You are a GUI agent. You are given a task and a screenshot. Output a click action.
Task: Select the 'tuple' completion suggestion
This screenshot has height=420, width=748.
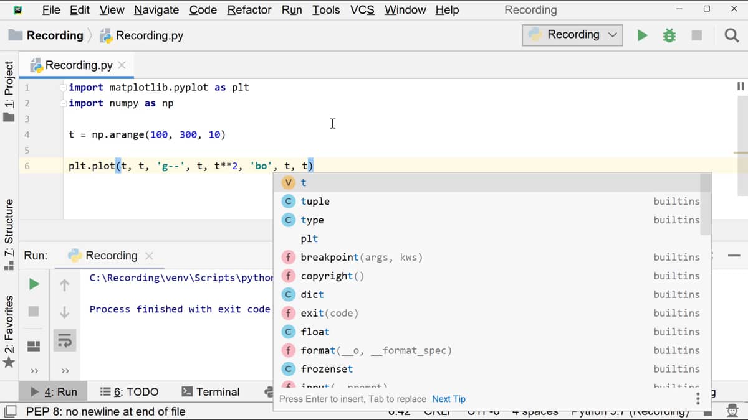click(x=488, y=202)
